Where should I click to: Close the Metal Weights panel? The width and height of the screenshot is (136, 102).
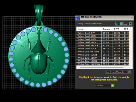pos(131,18)
